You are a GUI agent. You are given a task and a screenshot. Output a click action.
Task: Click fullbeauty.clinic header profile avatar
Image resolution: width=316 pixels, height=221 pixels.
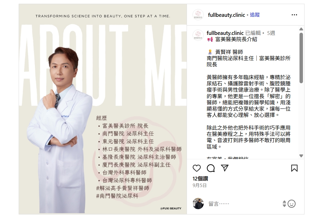coord(198,15)
